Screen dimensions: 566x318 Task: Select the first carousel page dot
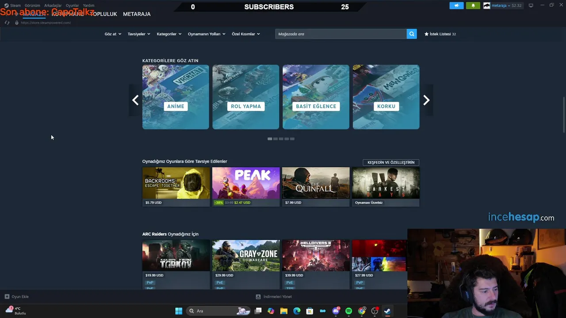[x=270, y=139]
